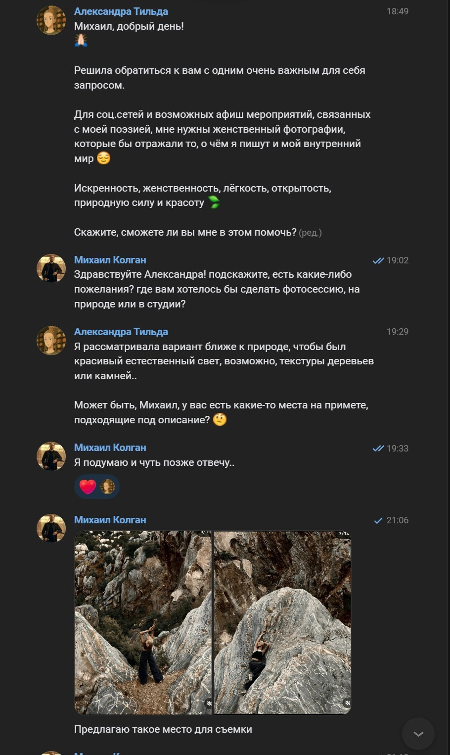
Task: Open the video thumbnail labeled 5/14
Action: (143, 621)
